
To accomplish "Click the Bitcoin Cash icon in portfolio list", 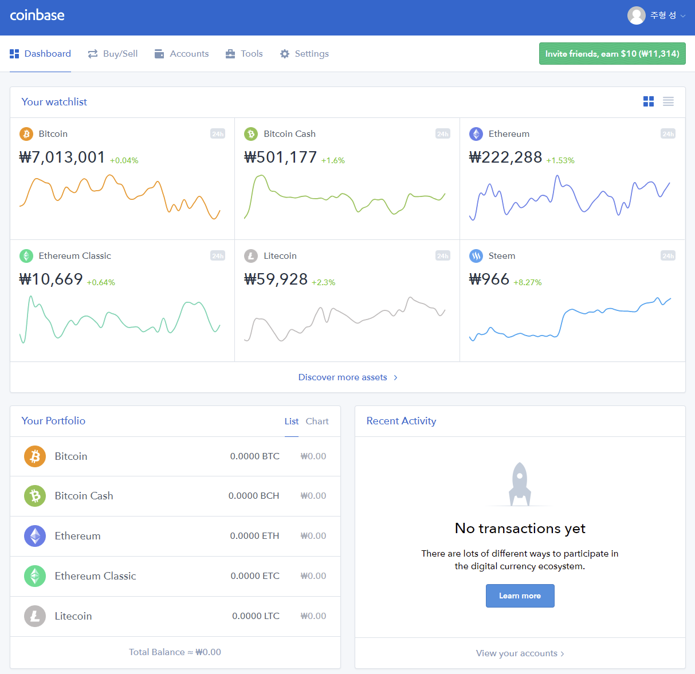I will [x=35, y=496].
